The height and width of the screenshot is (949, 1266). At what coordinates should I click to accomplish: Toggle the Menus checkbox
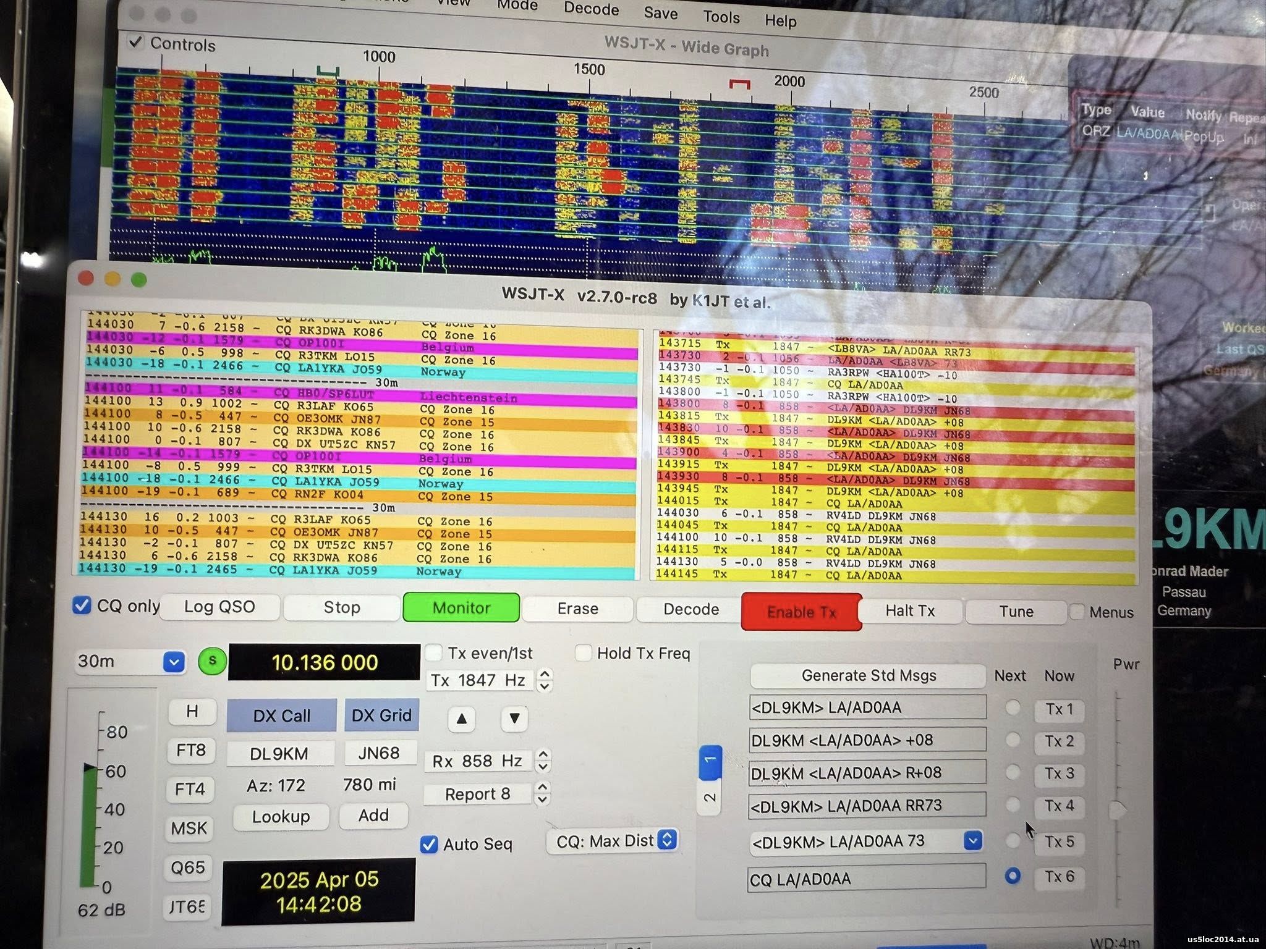pos(1076,612)
